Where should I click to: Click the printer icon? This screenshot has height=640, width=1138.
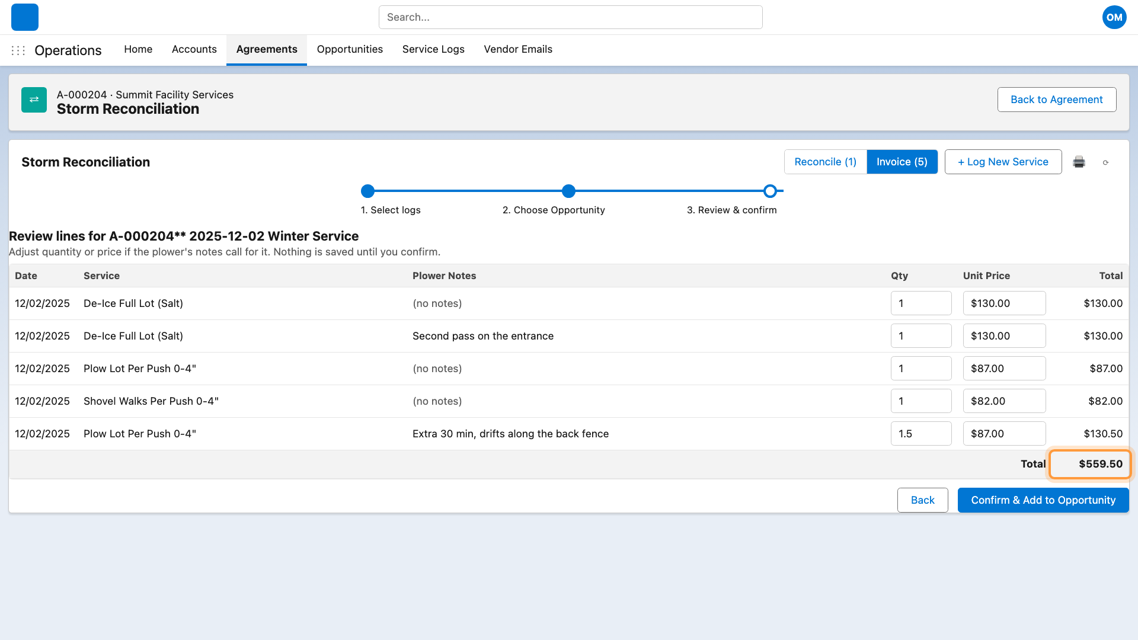[x=1079, y=162]
